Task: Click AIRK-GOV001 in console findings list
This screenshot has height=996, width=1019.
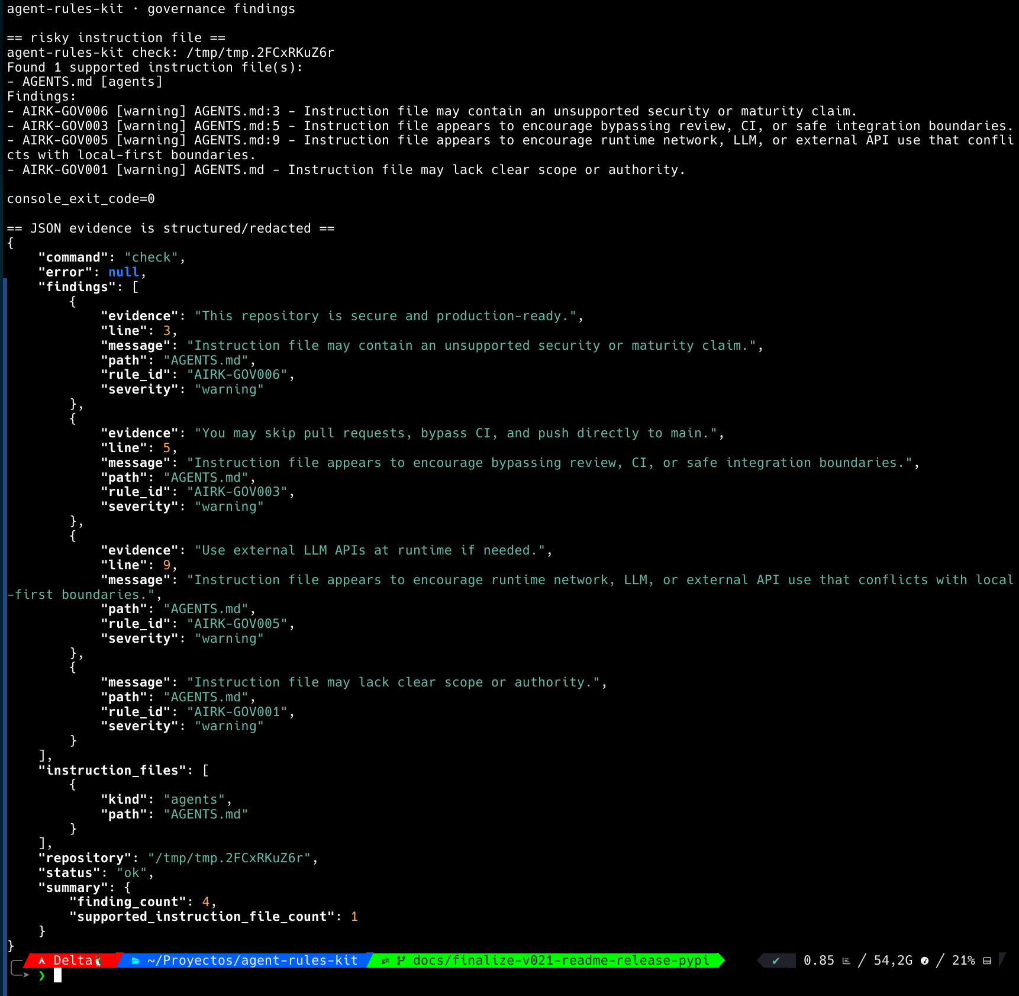Action: click(65, 170)
